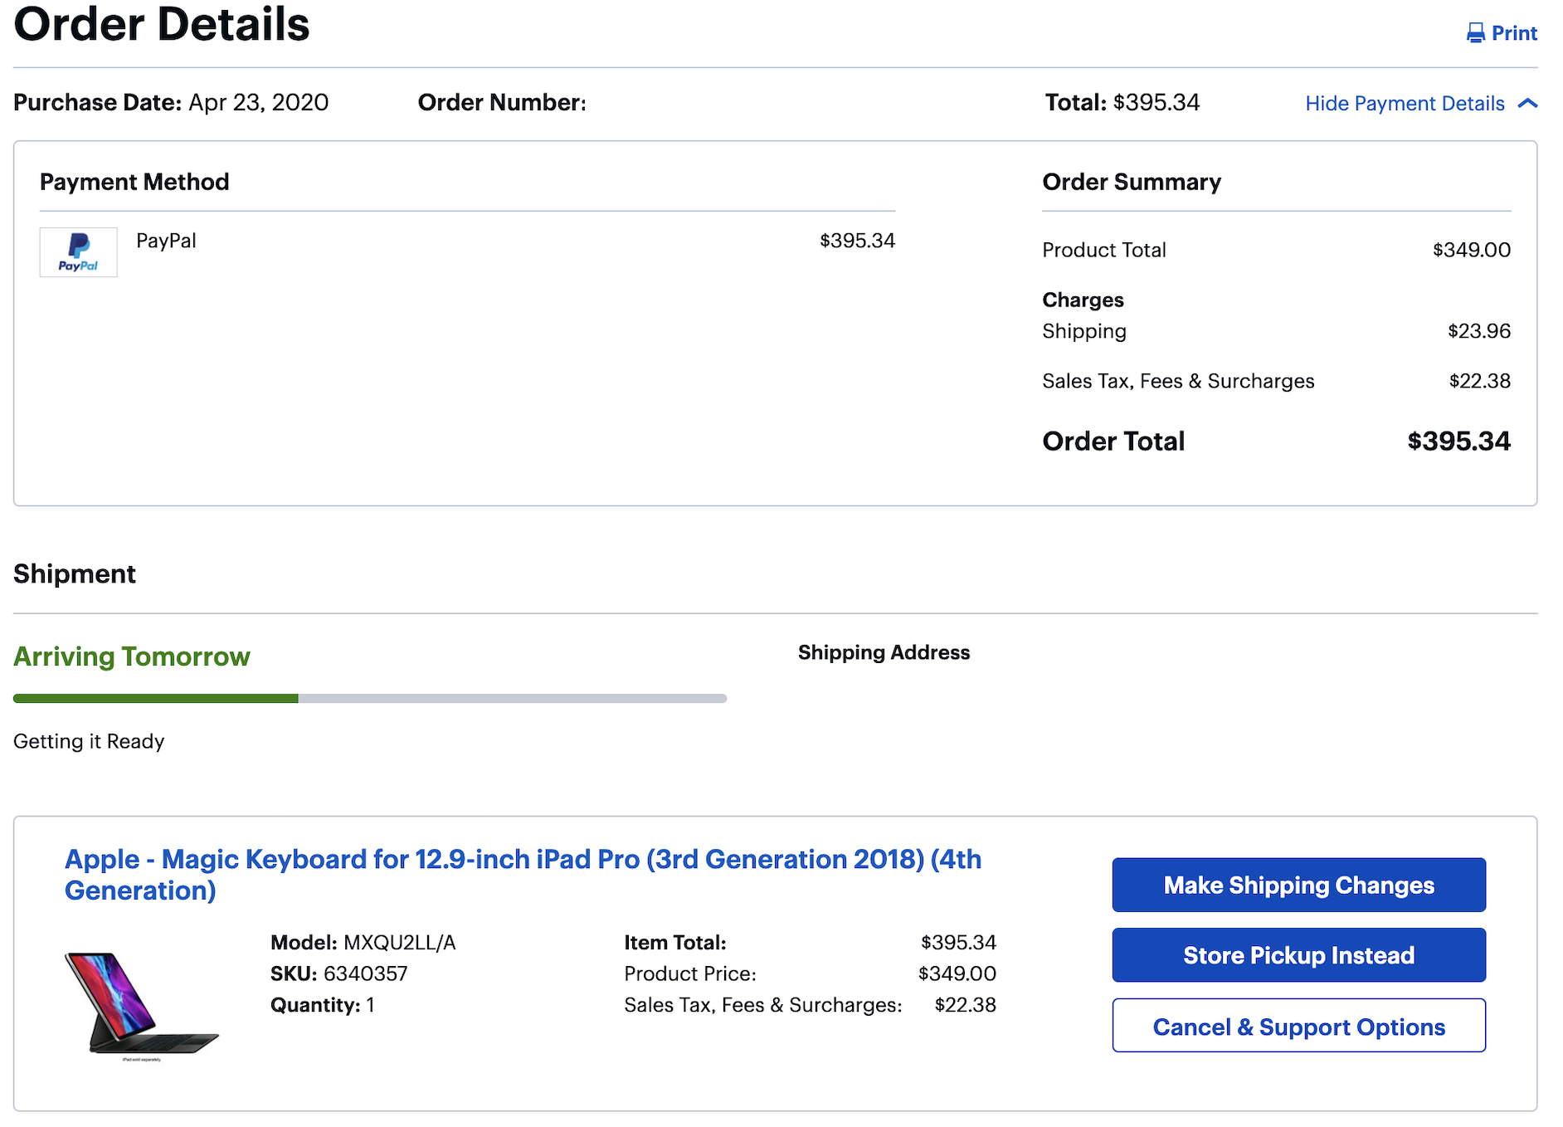1563x1127 pixels.
Task: Click the $22.38 value in Order Summary
Action: [x=1480, y=381]
